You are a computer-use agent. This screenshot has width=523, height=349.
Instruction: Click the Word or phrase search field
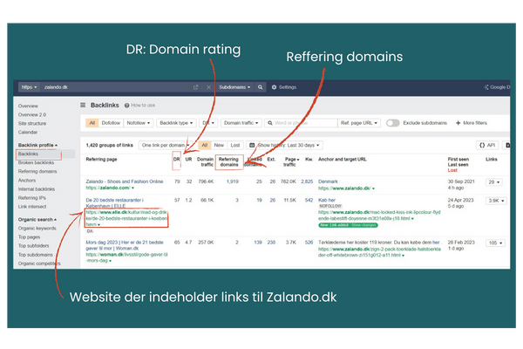click(x=302, y=123)
